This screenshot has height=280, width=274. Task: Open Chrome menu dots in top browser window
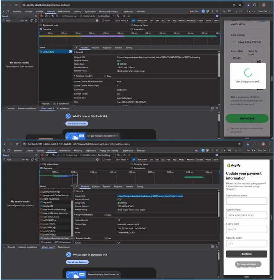click(269, 5)
